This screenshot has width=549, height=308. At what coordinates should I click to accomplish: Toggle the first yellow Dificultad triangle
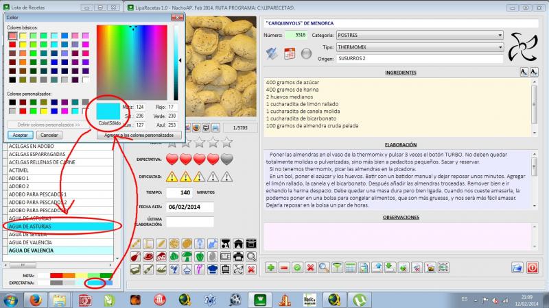[x=172, y=177]
